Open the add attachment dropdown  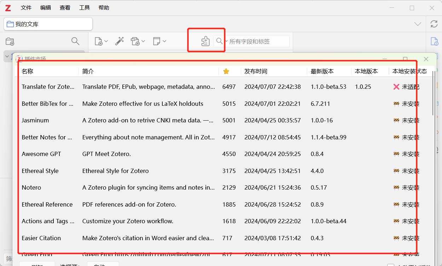138,41
